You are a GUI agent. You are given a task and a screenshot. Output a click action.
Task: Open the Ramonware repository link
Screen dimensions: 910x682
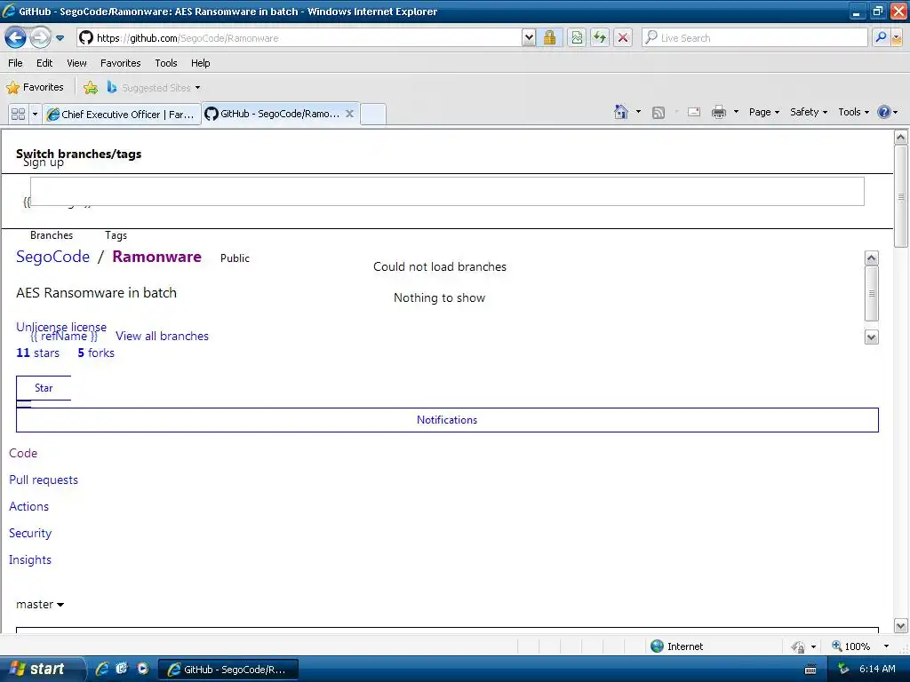[156, 257]
